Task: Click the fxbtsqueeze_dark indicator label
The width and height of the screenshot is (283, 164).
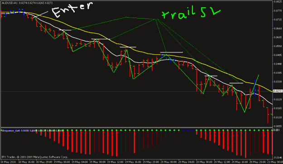Action: tap(10, 131)
